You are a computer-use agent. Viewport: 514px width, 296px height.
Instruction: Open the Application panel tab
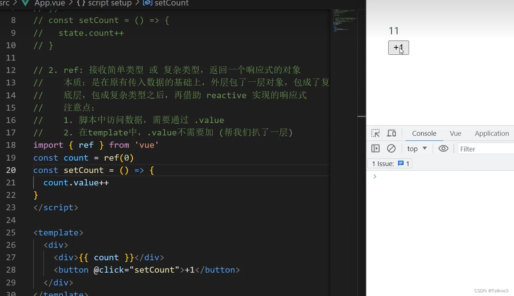491,133
